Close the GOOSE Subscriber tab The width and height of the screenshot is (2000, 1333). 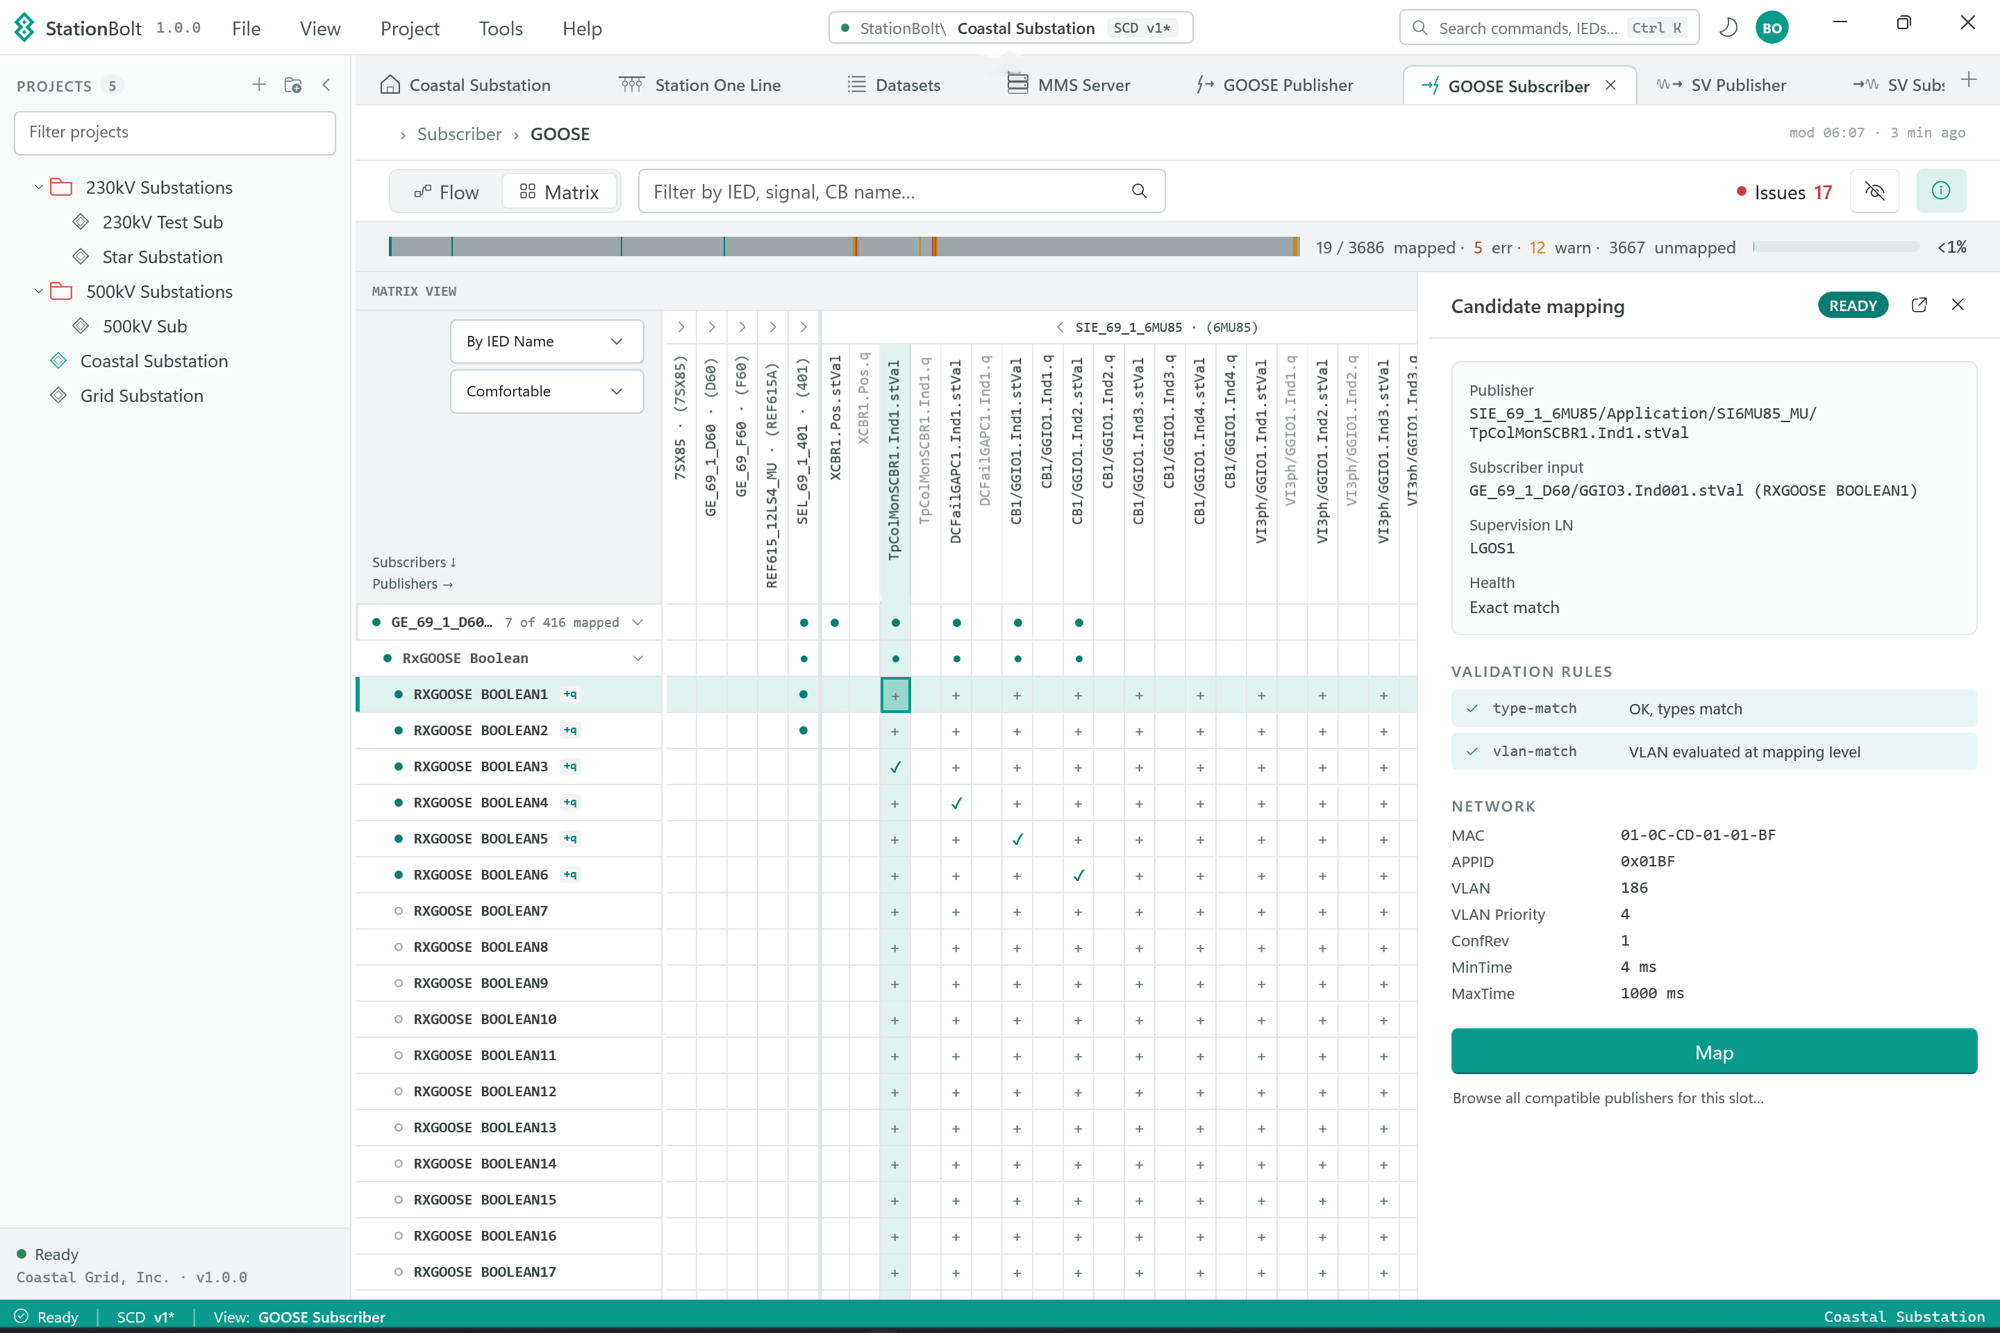(1610, 86)
